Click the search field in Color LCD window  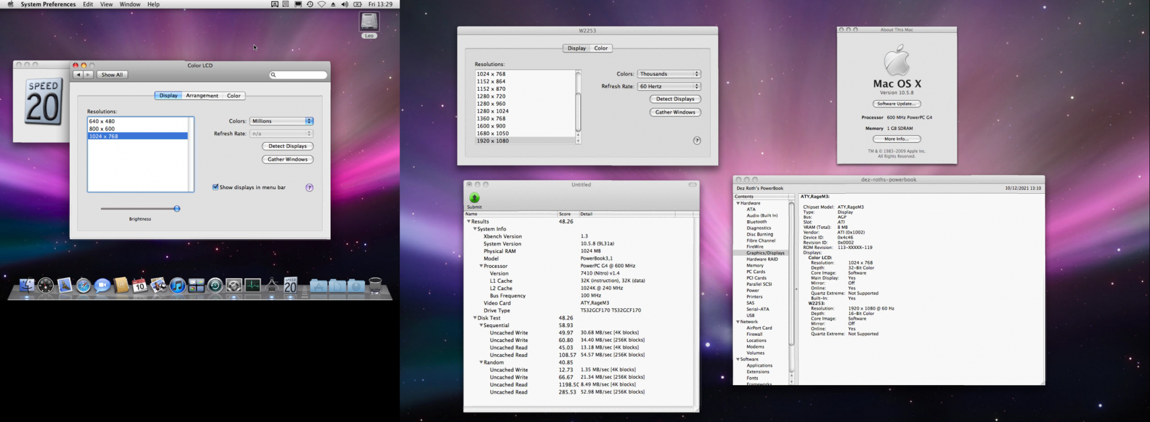(298, 75)
